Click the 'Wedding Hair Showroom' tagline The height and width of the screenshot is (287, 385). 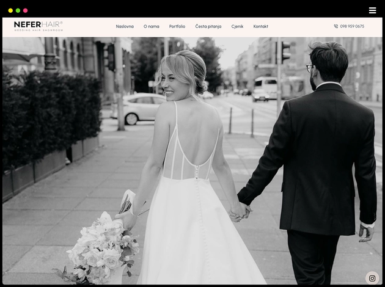[38, 31]
